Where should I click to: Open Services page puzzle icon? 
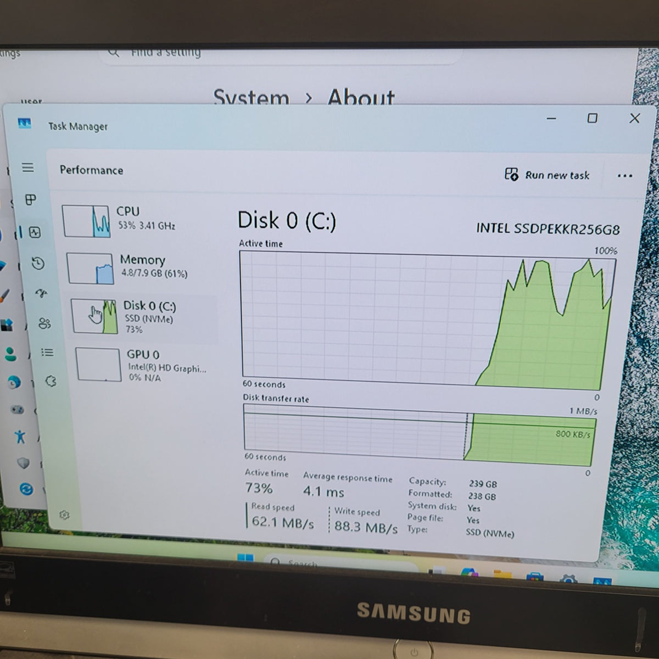[x=51, y=381]
